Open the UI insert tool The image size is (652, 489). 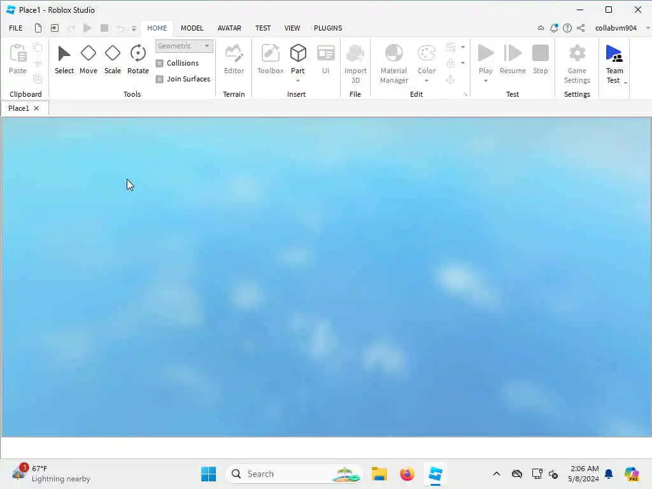click(325, 60)
